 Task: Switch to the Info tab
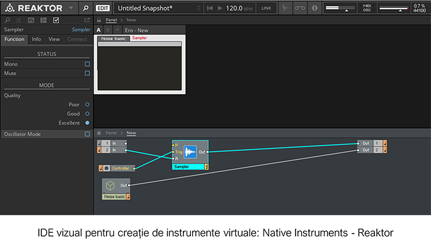(36, 39)
